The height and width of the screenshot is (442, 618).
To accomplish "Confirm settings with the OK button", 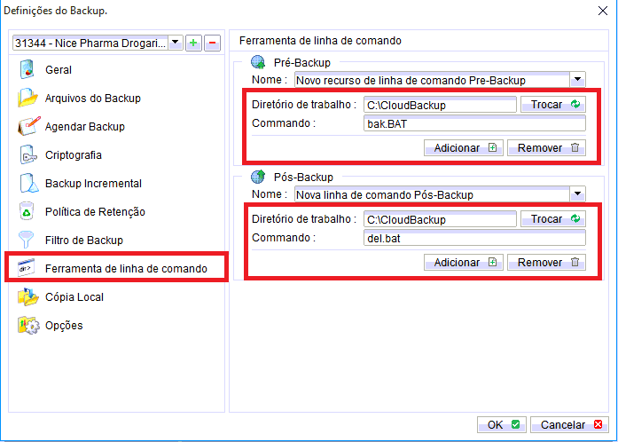I will (502, 425).
